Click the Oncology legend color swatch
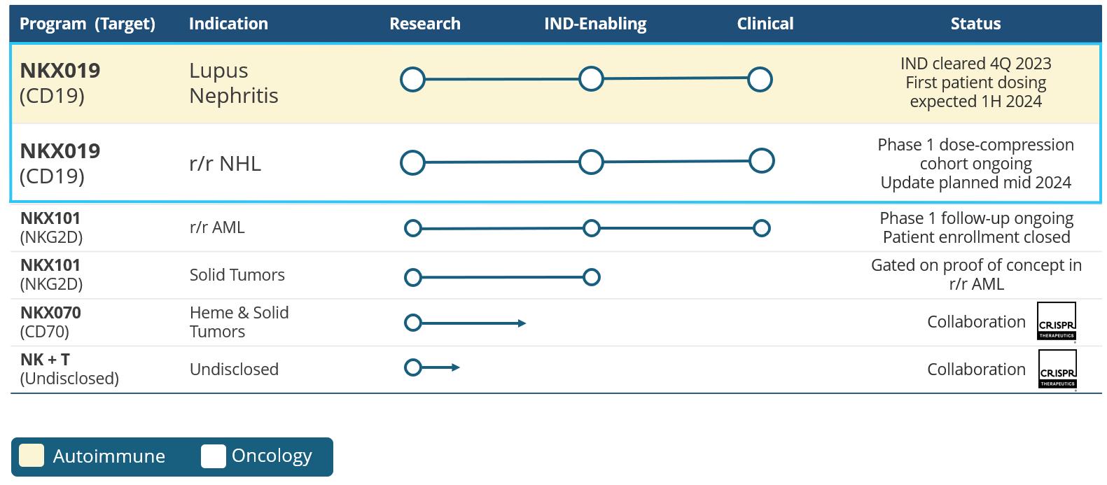 pyautogui.click(x=213, y=456)
